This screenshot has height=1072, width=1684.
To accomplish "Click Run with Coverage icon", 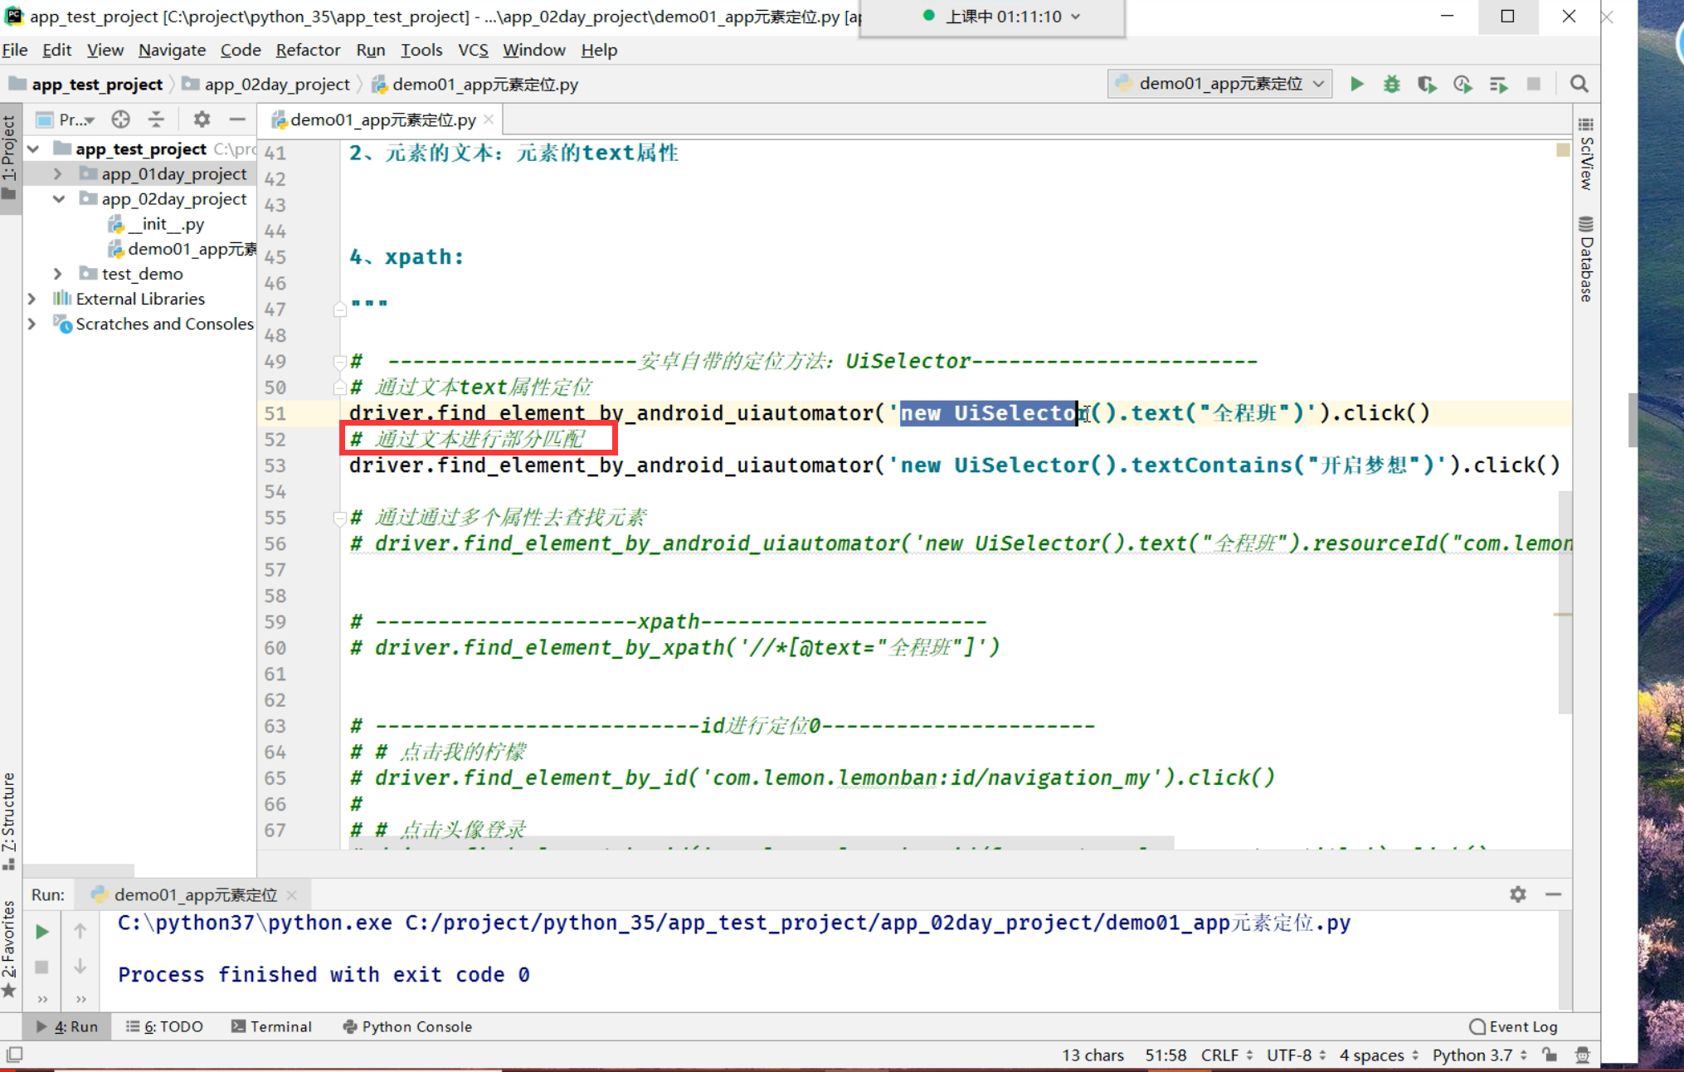I will pyautogui.click(x=1427, y=84).
